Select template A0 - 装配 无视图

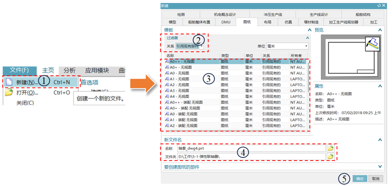click(235, 114)
